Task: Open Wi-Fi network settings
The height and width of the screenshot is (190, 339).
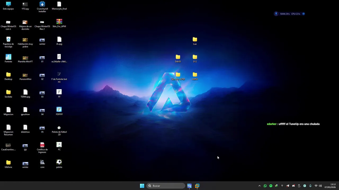Action: (x=316, y=186)
